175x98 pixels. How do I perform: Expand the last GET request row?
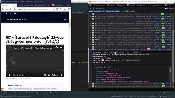90,86
